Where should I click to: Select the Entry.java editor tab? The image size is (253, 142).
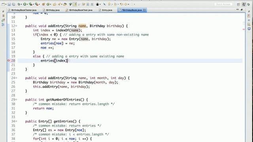tap(106, 10)
